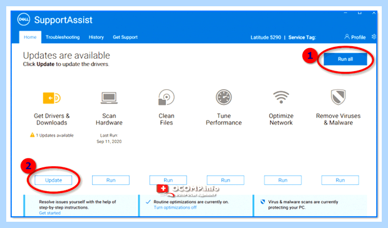The height and width of the screenshot is (228, 388).
Task: Select the Optimize Network Wi-Fi icon
Action: point(281,97)
